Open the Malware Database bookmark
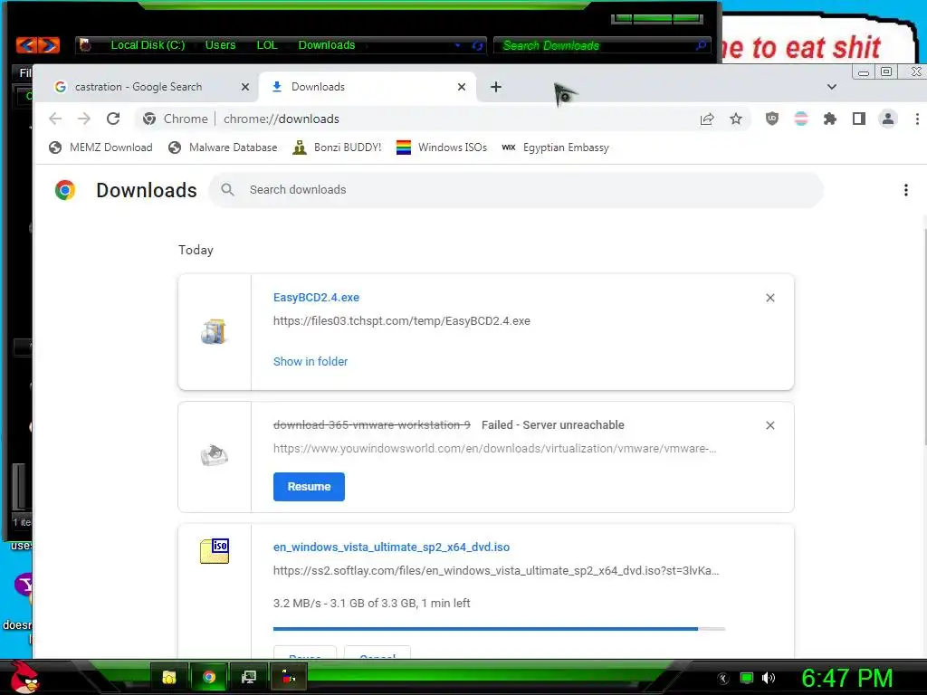The width and height of the screenshot is (927, 695). coord(223,148)
